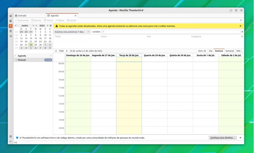The height and width of the screenshot is (153, 254).
Task: Select day 31 in mini calendar
Action: click(x=31, y=32)
